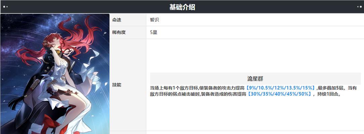Click the blue 【30%/35%/40%/45%/50%】 damage values
This screenshot has height=134, width=364.
pyautogui.click(x=279, y=94)
